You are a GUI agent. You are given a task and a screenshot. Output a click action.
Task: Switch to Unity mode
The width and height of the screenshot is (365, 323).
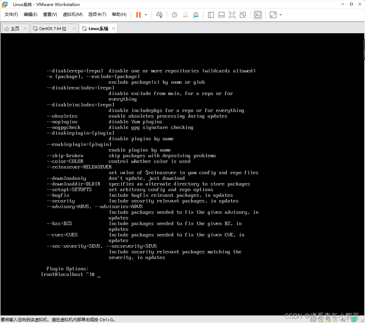tap(243, 15)
